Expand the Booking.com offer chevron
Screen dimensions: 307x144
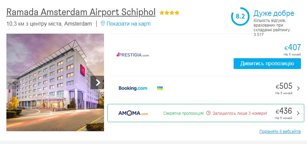tap(298, 88)
